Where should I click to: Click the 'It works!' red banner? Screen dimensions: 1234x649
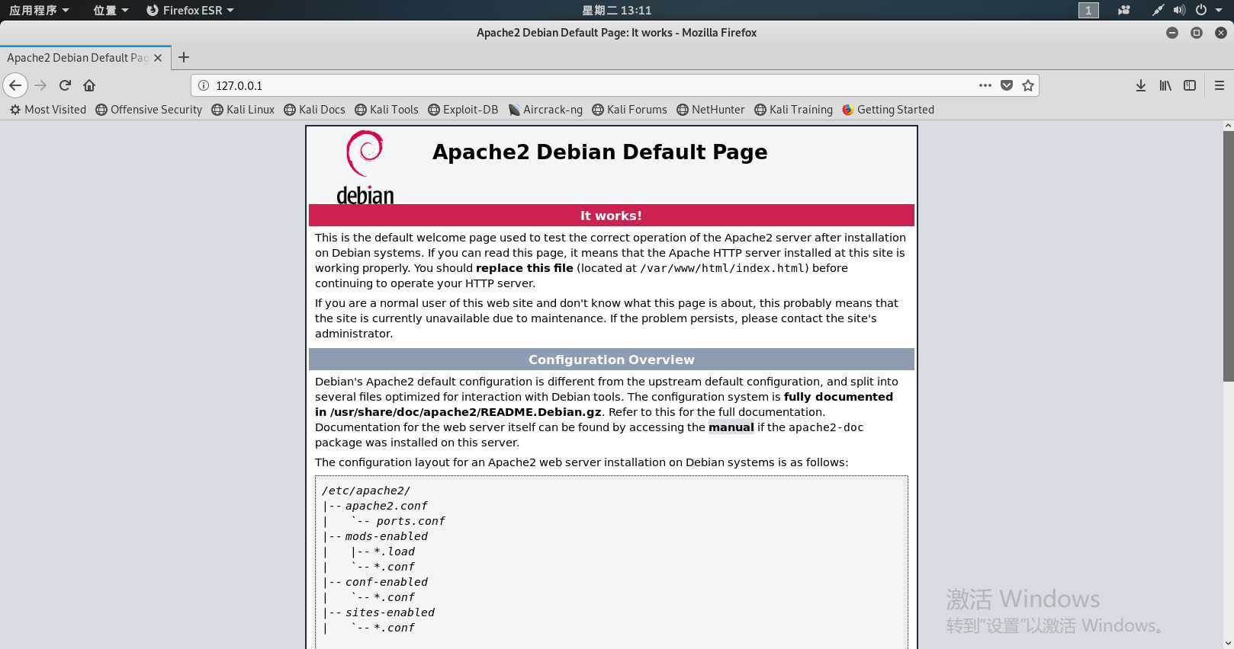pos(611,216)
